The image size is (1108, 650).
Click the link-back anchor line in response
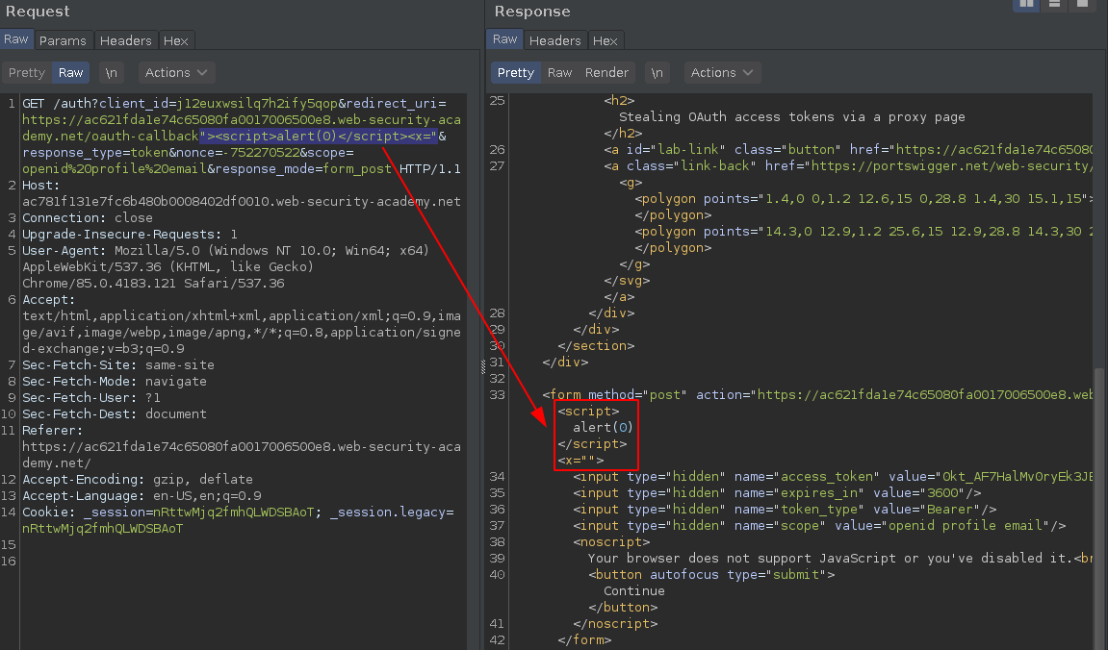[x=848, y=165]
